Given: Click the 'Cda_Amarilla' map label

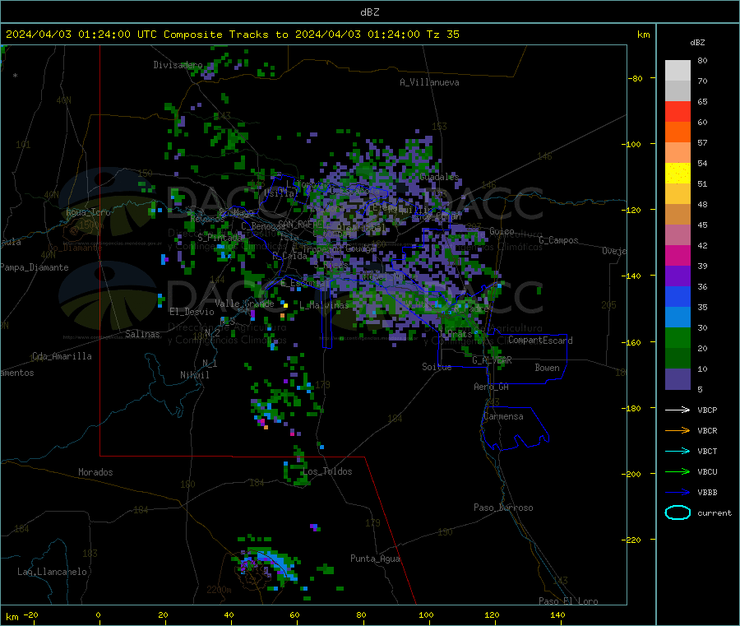Looking at the screenshot, I should point(62,356).
